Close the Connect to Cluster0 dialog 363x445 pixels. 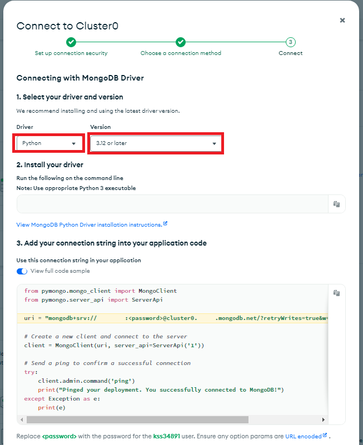pyautogui.click(x=342, y=20)
